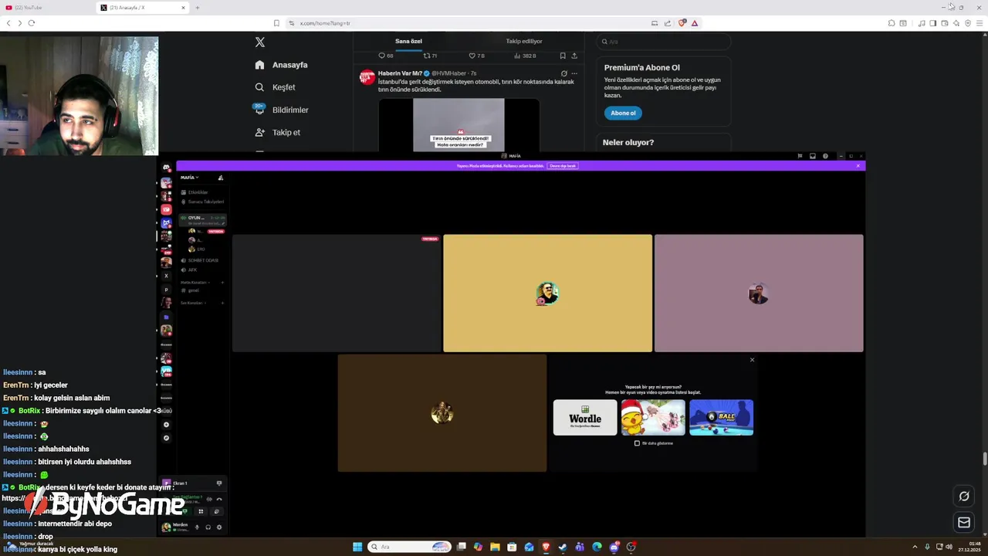988x556 pixels.
Task: Open Sunucu Takviyeleri in Discord sidebar
Action: click(202, 202)
